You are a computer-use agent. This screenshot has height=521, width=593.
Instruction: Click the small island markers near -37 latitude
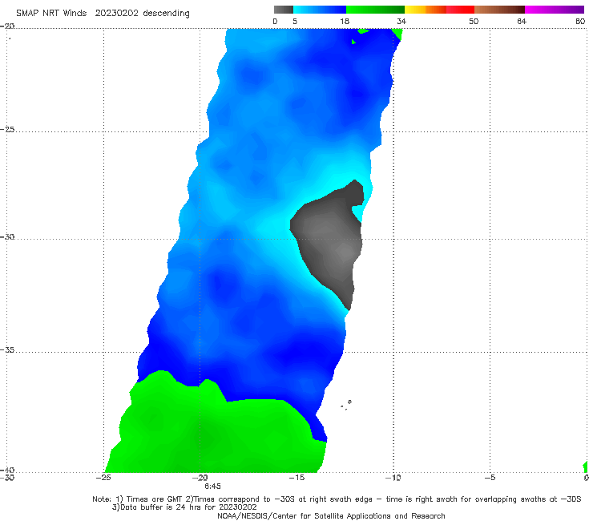point(346,405)
